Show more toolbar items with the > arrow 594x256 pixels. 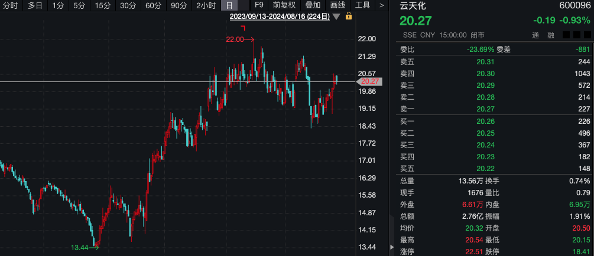pos(381,5)
